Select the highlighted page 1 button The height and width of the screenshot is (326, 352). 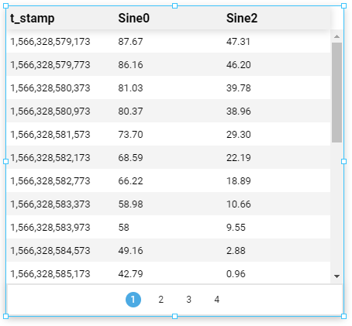133,300
